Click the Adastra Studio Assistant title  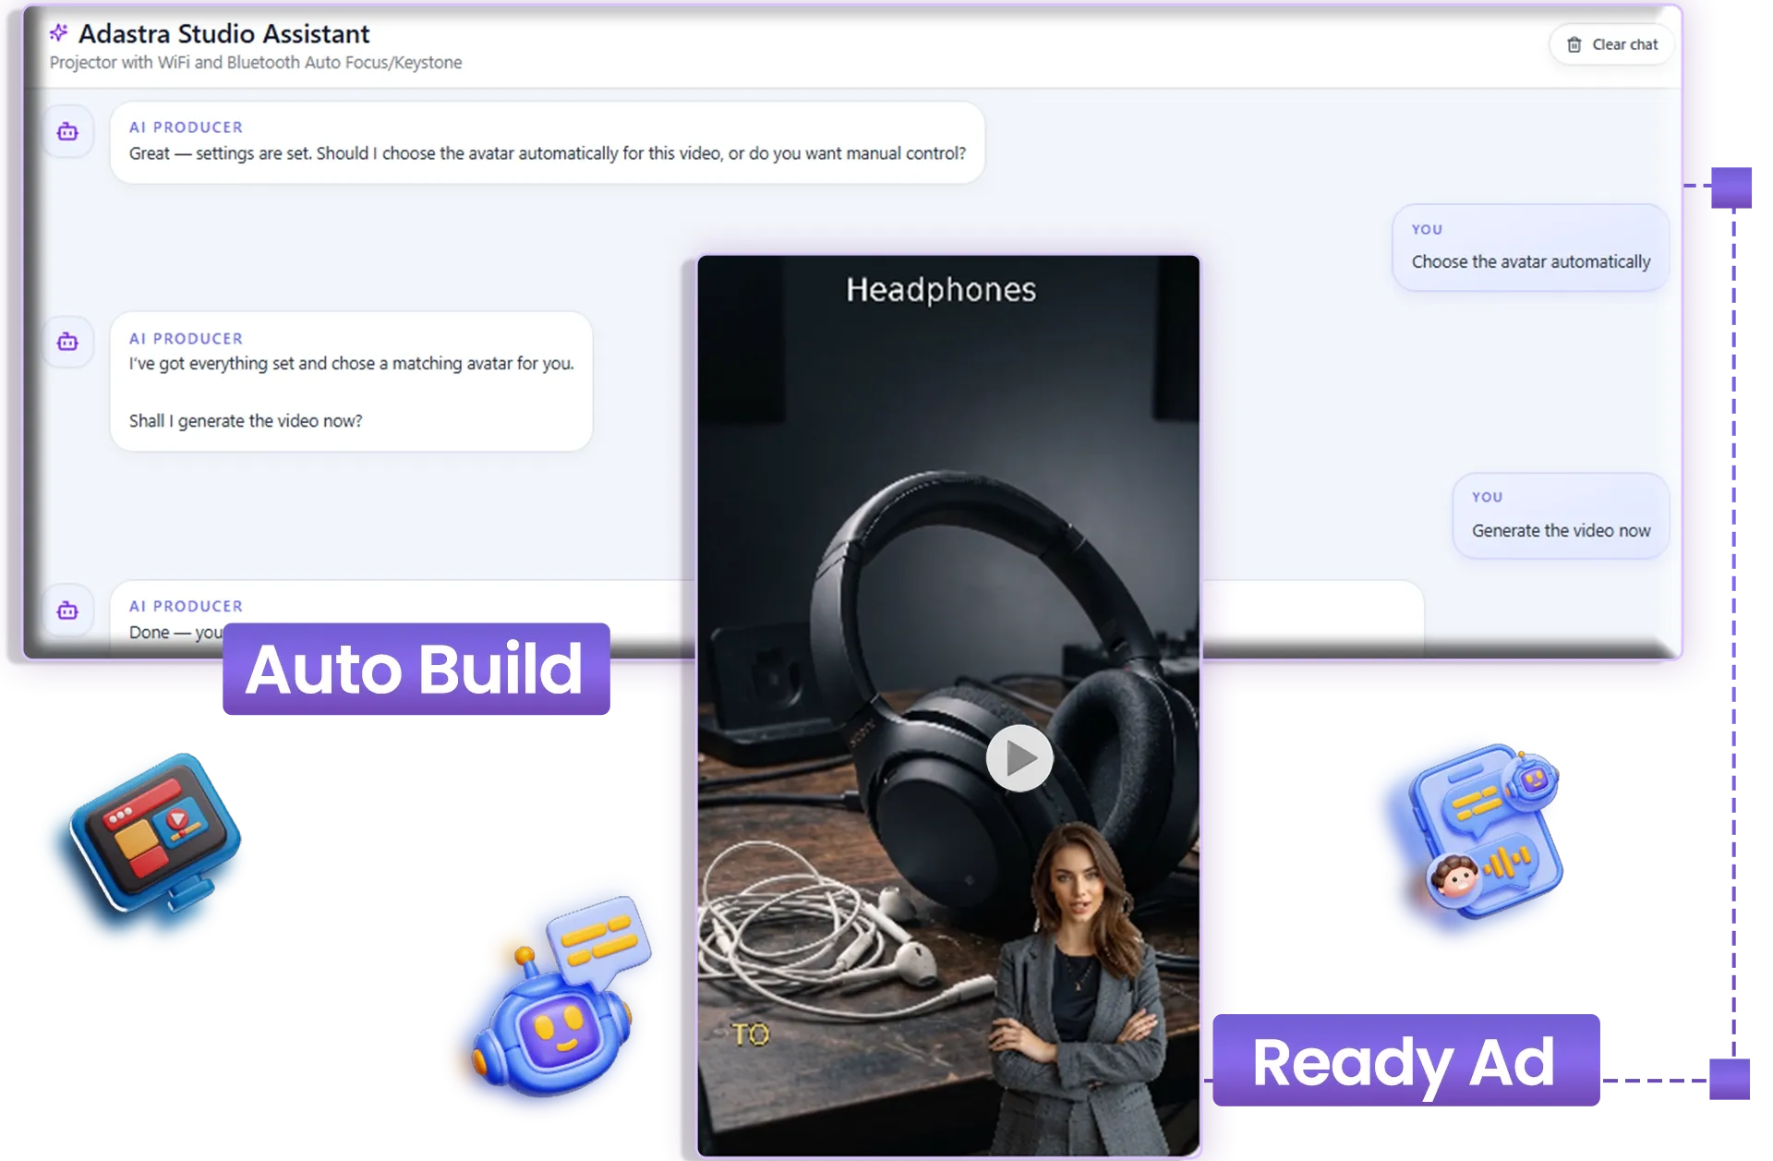coord(223,33)
